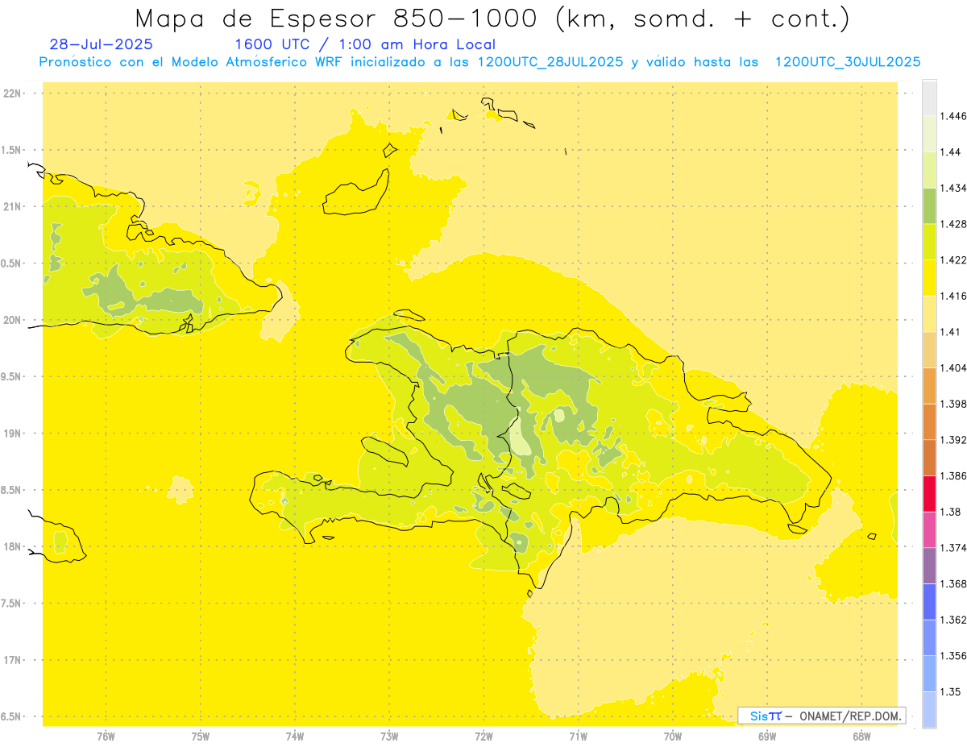Click the 69W longitude label
This screenshot has width=967, height=747.
pos(767,737)
